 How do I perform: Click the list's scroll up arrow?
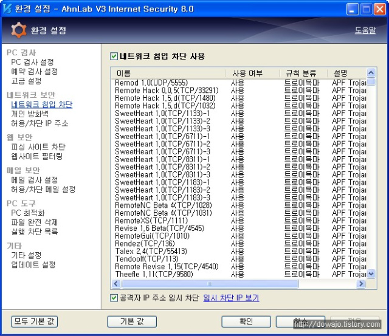(371, 73)
